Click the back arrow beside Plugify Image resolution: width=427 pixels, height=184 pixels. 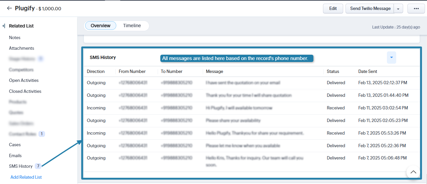(9, 8)
